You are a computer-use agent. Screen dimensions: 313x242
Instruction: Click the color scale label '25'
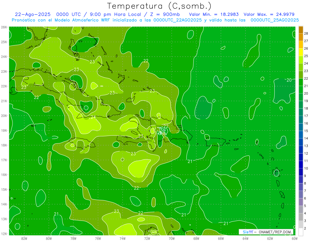306,56
